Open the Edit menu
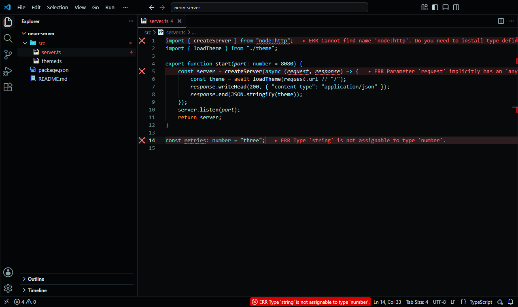The width and height of the screenshot is (518, 307). click(x=36, y=7)
